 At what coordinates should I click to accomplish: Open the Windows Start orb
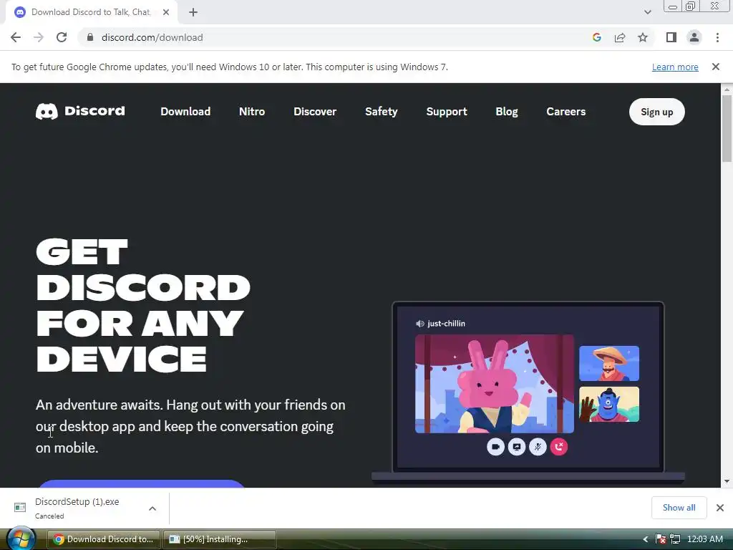(x=21, y=539)
